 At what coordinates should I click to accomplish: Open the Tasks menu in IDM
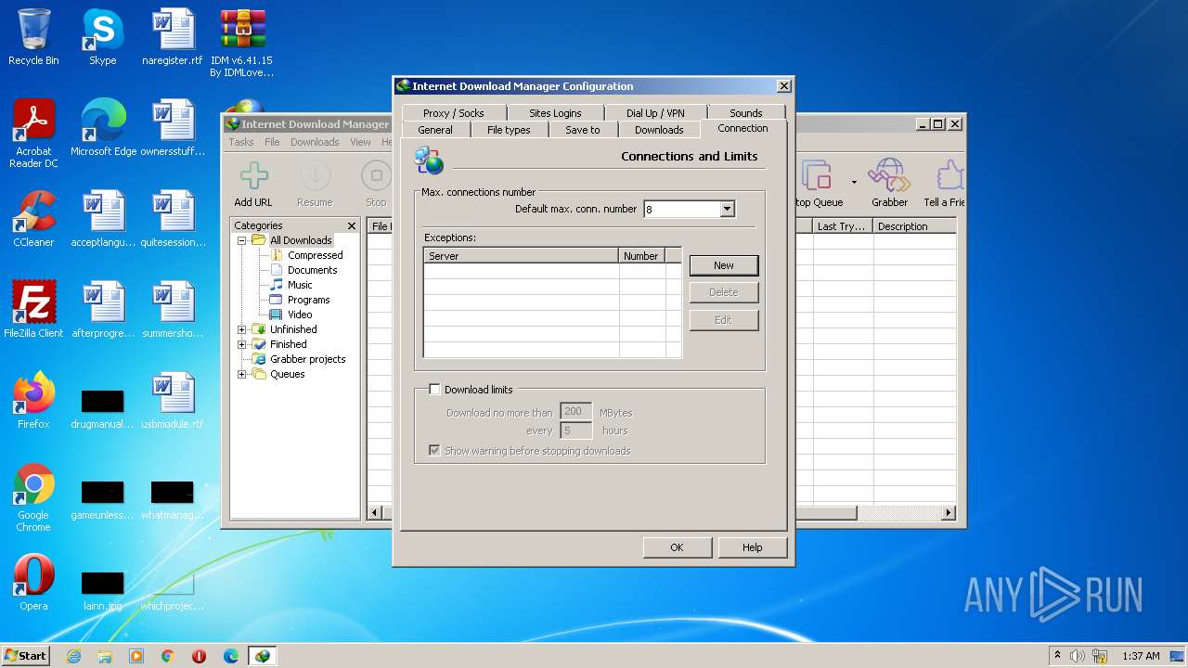[x=241, y=142]
